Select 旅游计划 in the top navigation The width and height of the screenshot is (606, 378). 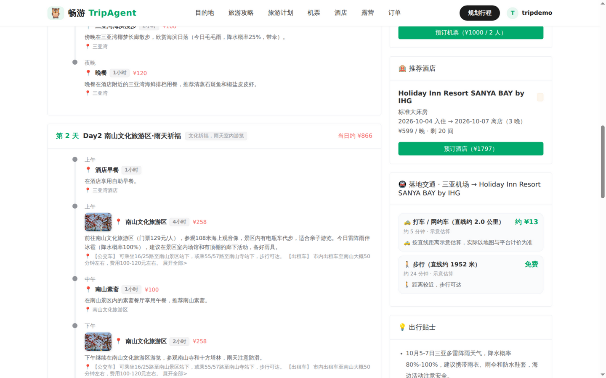280,13
